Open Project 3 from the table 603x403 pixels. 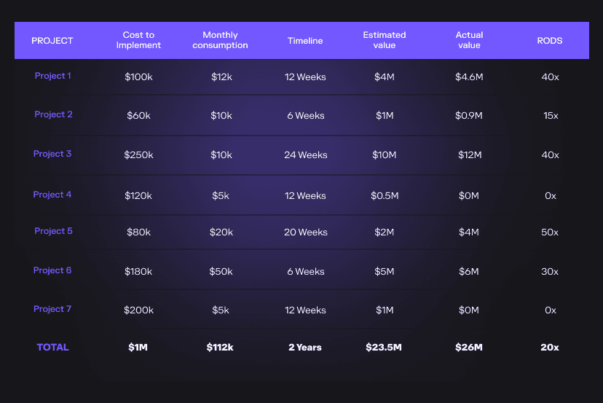[52, 154]
